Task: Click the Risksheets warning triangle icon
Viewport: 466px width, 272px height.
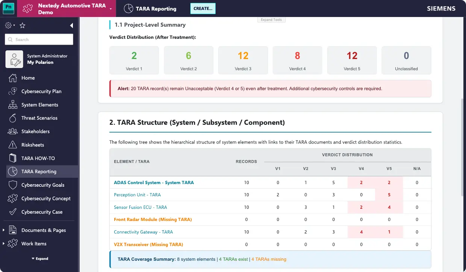Action: pyautogui.click(x=13, y=145)
